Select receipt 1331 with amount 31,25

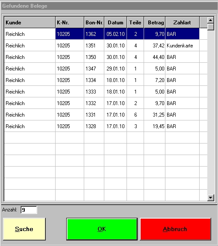coord(102,115)
